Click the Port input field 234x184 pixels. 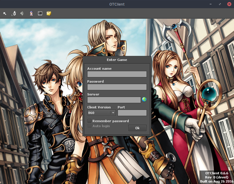point(132,113)
